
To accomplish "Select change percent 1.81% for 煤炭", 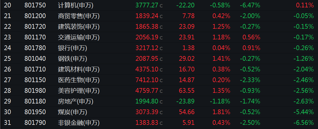I will [x=221, y=112].
